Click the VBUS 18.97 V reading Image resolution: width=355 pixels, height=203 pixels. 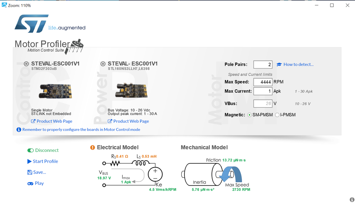tap(104, 178)
